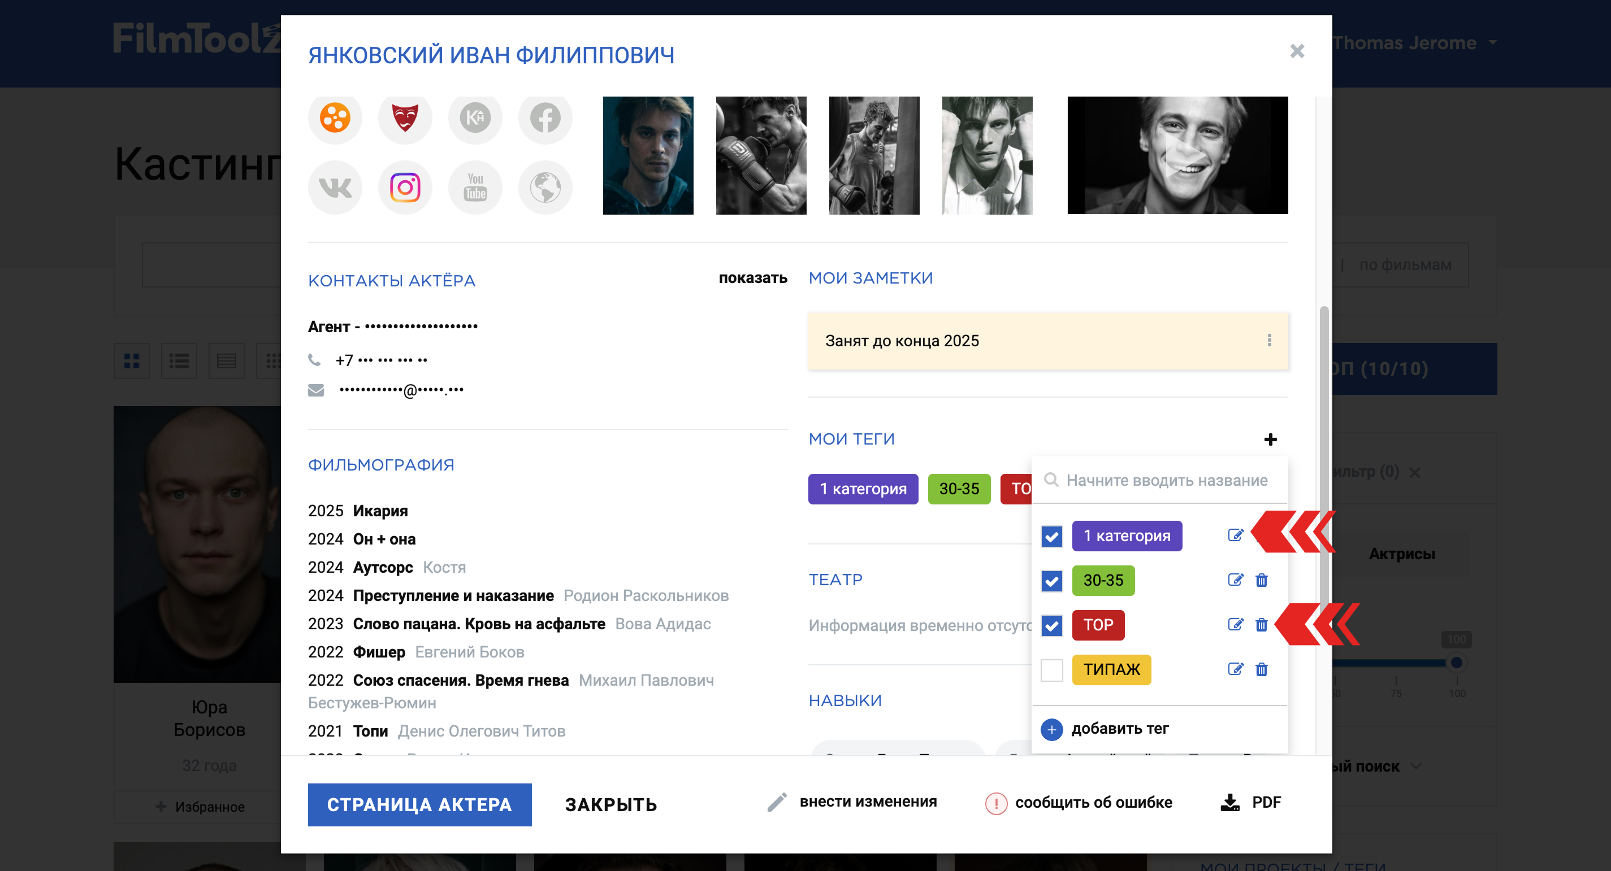Click the PDF download icon
The image size is (1611, 871).
coord(1229,802)
